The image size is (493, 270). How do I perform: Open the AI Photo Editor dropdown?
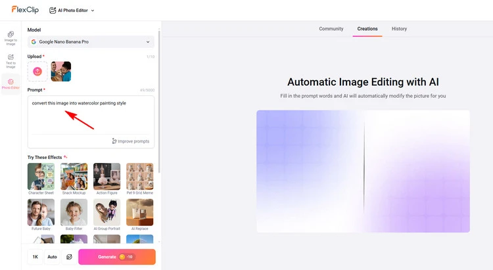72,11
